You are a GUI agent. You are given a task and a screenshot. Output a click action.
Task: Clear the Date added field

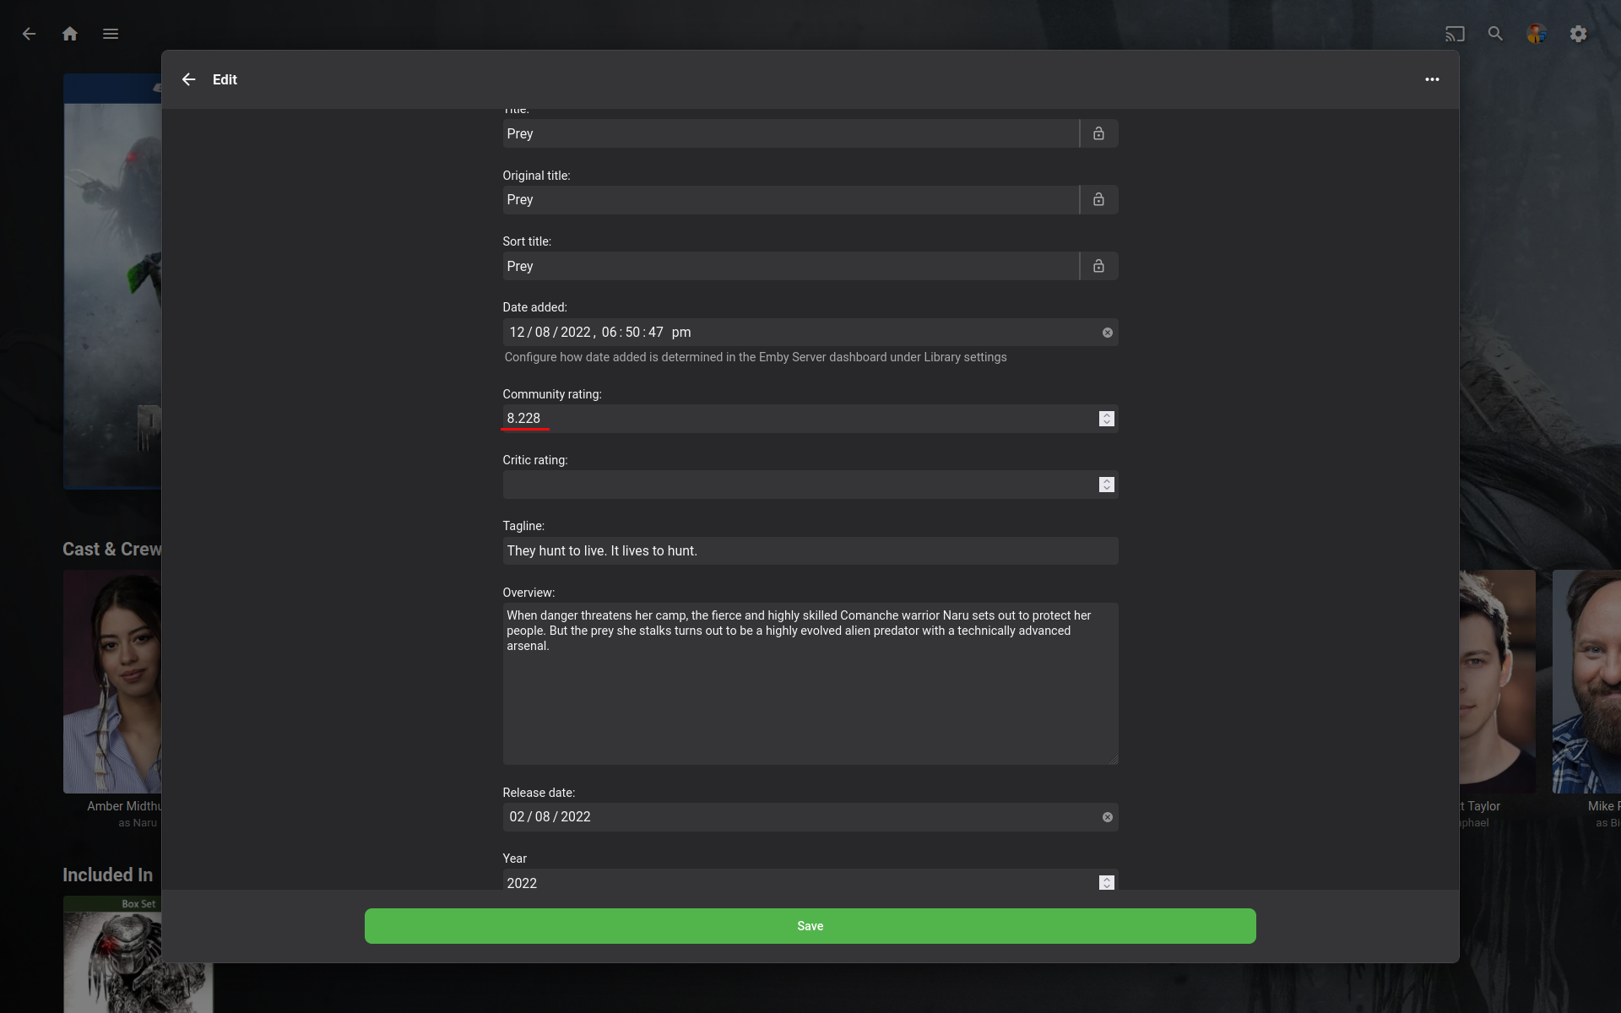click(x=1107, y=333)
